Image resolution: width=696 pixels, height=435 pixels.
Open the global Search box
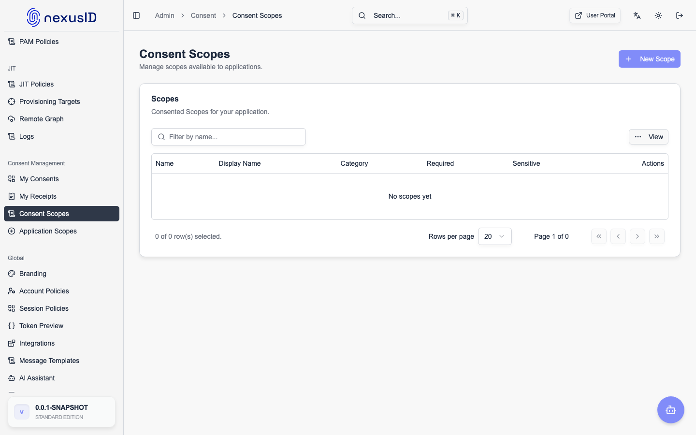[x=410, y=15]
